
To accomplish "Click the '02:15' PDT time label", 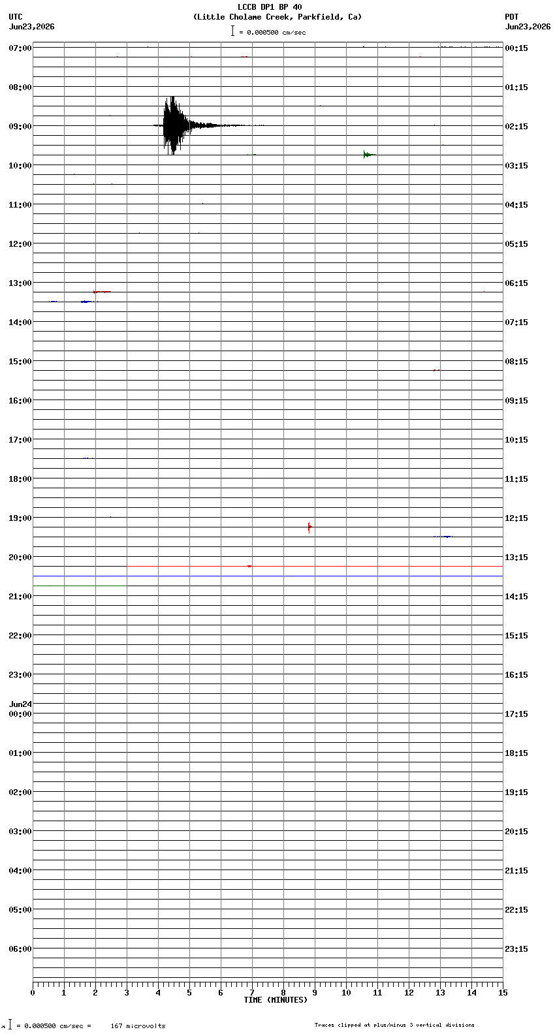I will (x=516, y=127).
